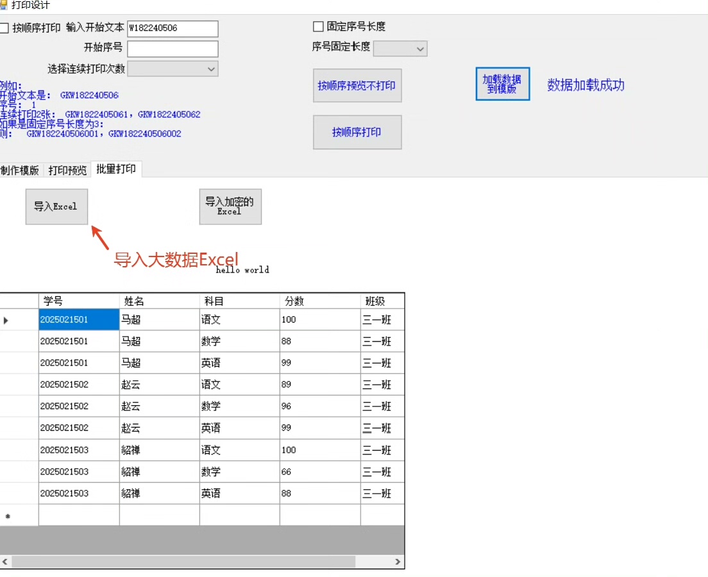This screenshot has height=577, width=708.
Task: Enable 按顺序打印 checkbox
Action: (4, 28)
